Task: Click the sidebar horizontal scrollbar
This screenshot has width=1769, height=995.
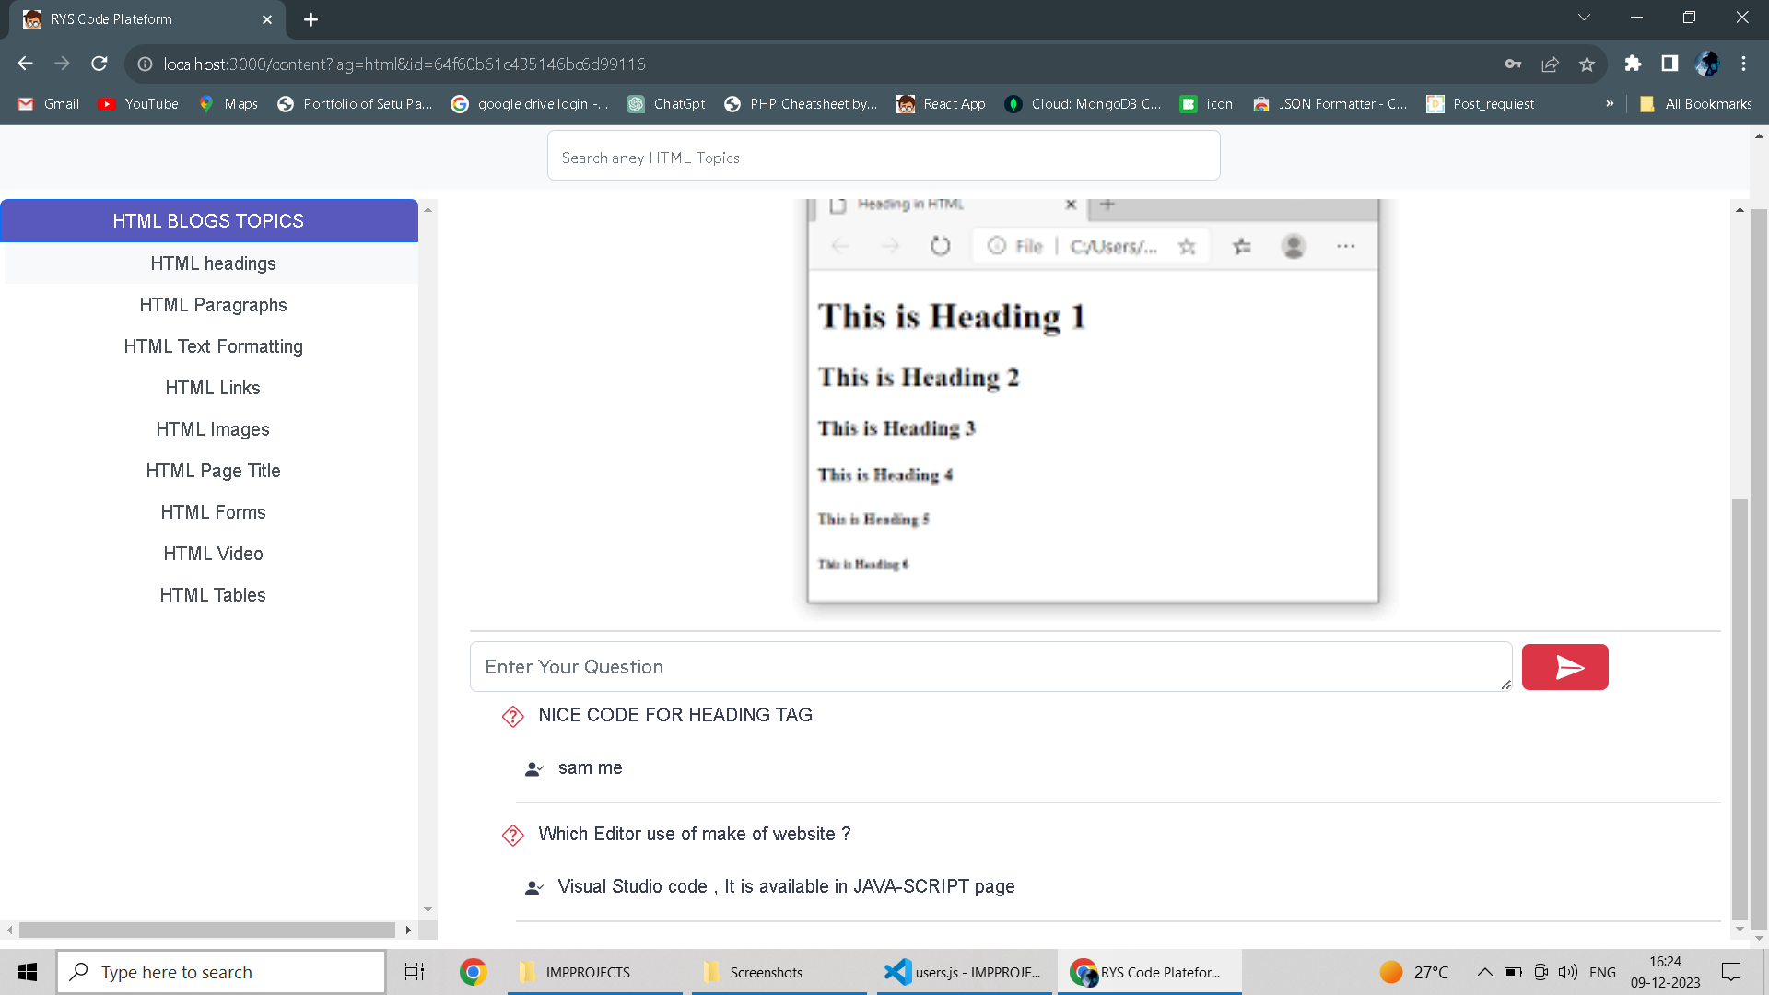Action: [x=207, y=930]
